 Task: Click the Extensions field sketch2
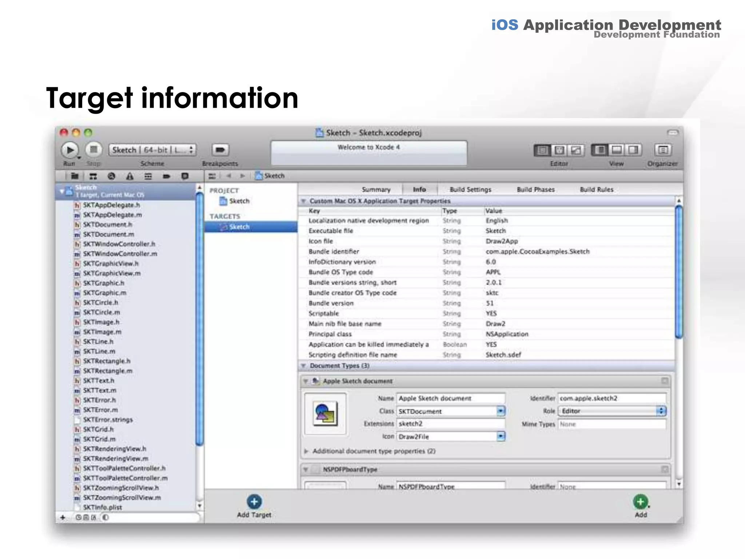[451, 424]
